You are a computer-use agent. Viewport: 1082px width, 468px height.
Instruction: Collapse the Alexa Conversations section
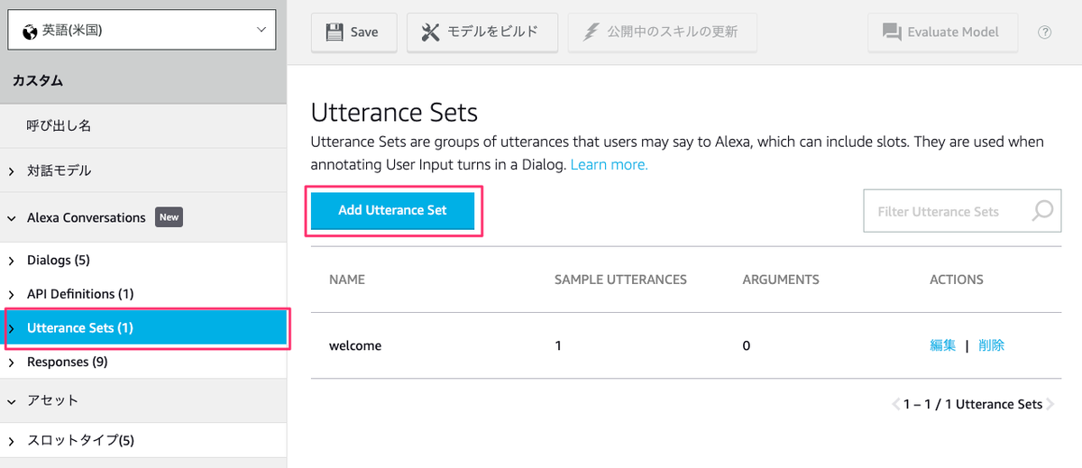click(x=11, y=217)
